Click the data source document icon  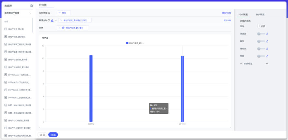32,6
